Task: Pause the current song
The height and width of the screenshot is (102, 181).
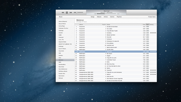Action: (x=67, y=12)
